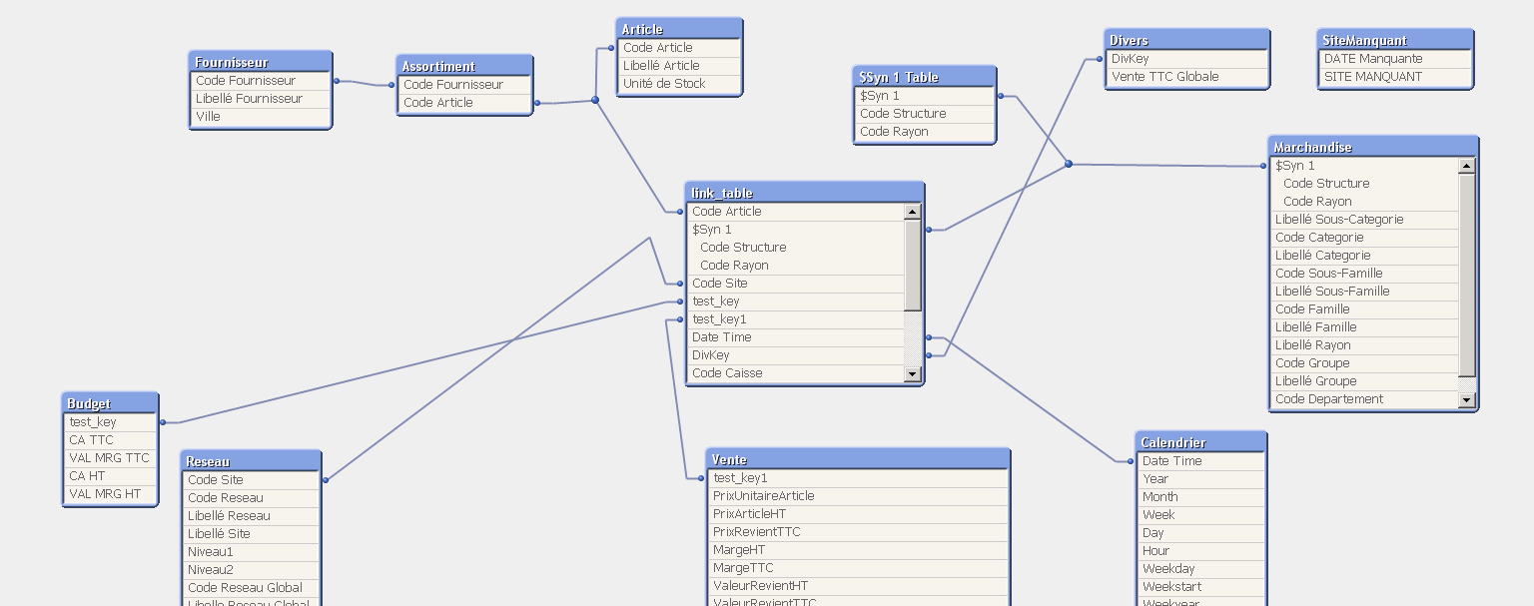This screenshot has height=606, width=1534.
Task: Select the SiteManquant table header
Action: click(1395, 40)
